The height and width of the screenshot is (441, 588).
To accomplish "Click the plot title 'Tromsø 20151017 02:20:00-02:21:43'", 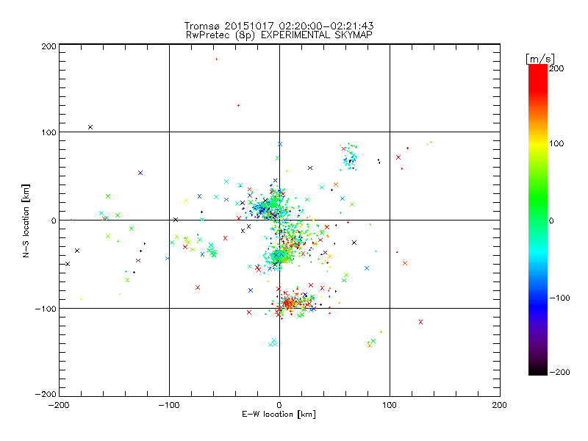I will 279,26.
